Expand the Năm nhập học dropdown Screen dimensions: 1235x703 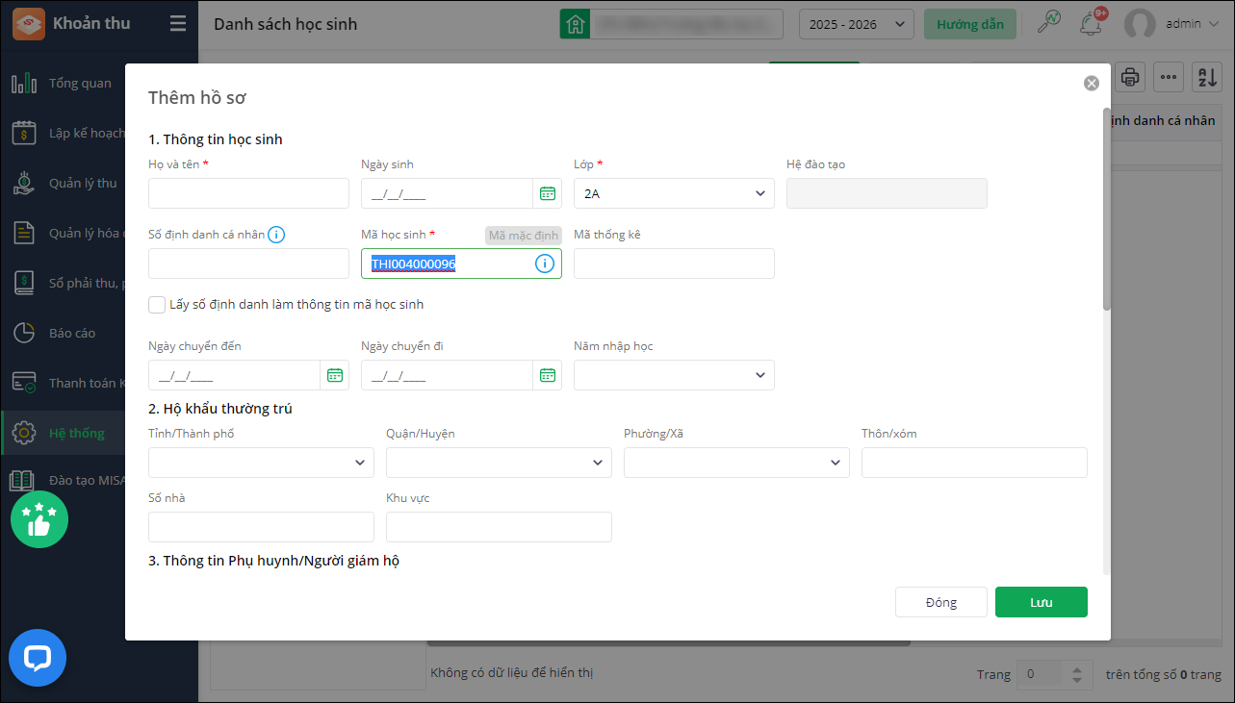(x=674, y=375)
